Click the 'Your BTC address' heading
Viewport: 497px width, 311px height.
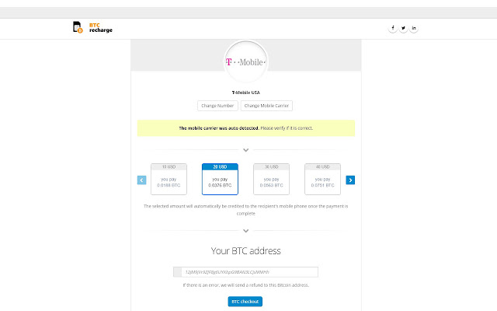pos(246,251)
